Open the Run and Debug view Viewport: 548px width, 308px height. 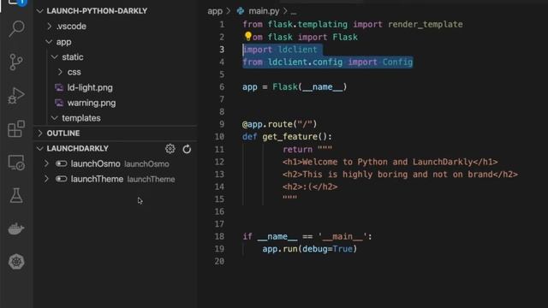[16, 95]
